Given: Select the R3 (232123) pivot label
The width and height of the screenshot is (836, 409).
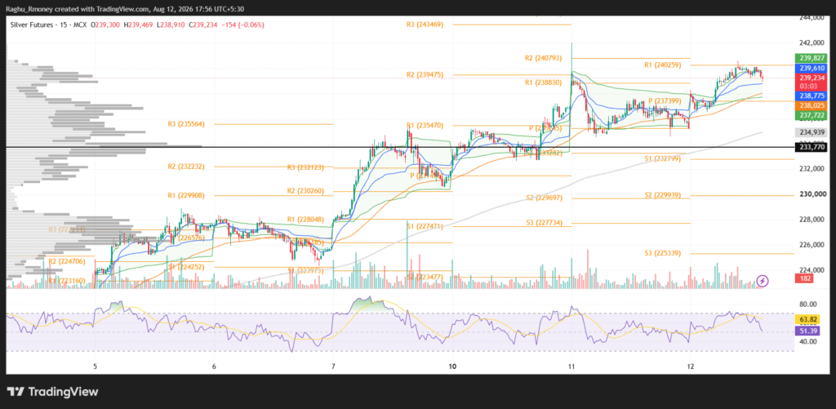Looking at the screenshot, I should coord(305,167).
